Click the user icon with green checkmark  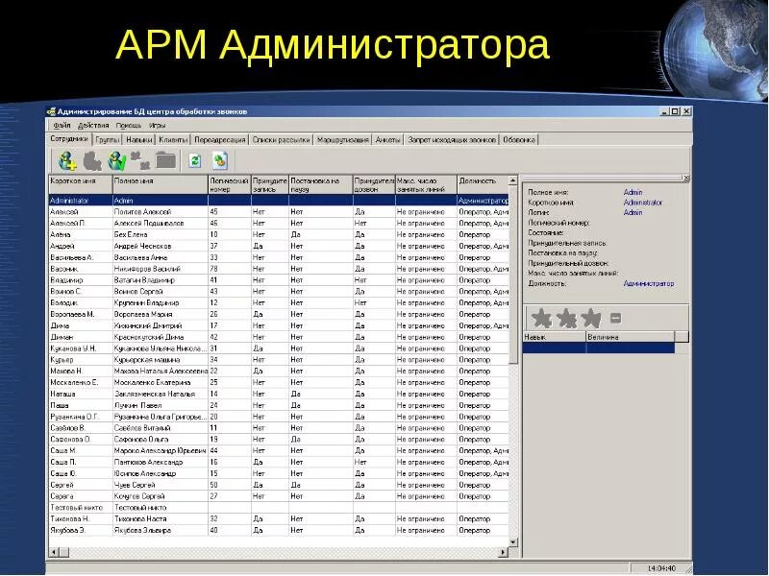[x=116, y=160]
